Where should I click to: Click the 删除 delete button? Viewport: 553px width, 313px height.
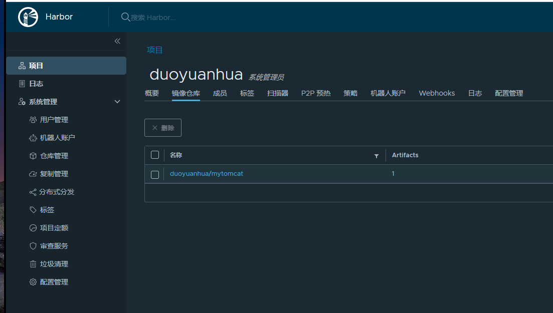pyautogui.click(x=163, y=128)
